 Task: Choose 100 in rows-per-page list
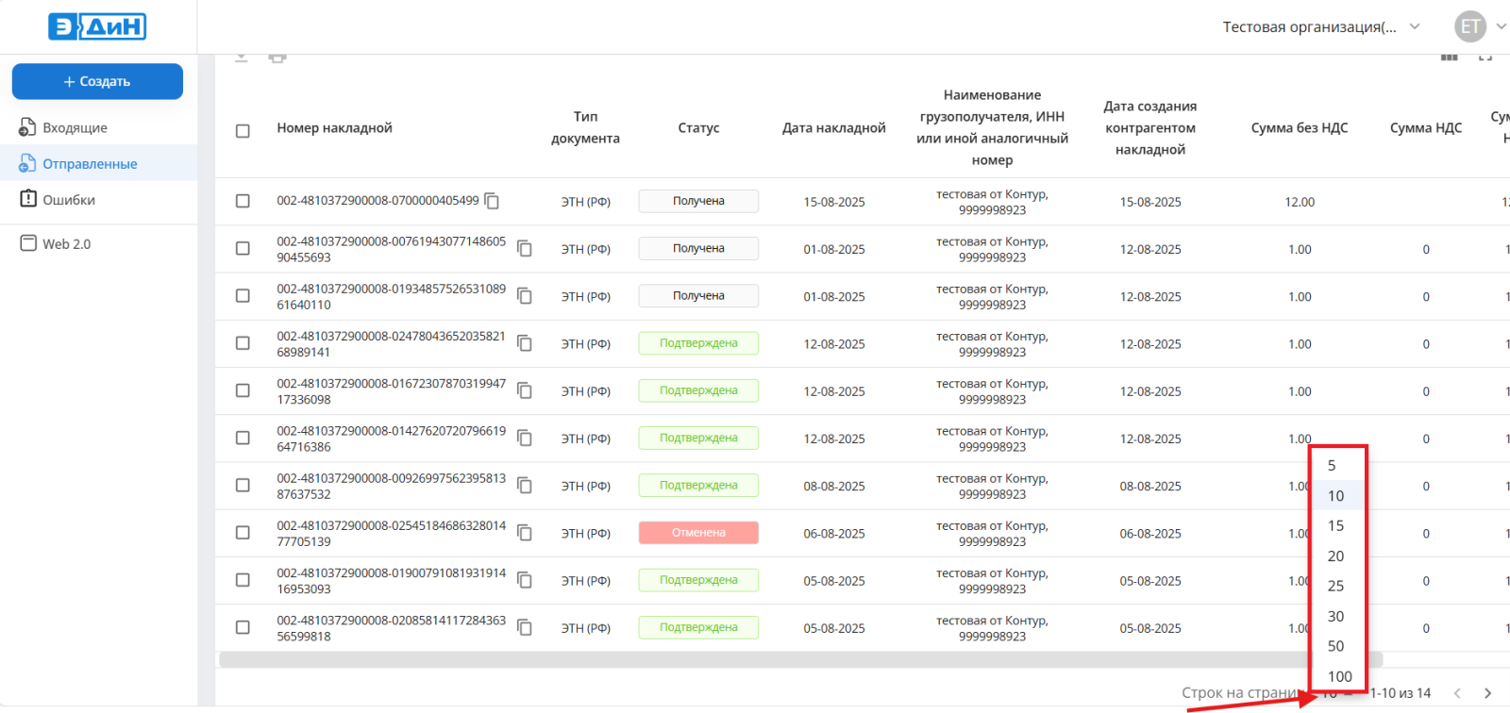tap(1339, 676)
